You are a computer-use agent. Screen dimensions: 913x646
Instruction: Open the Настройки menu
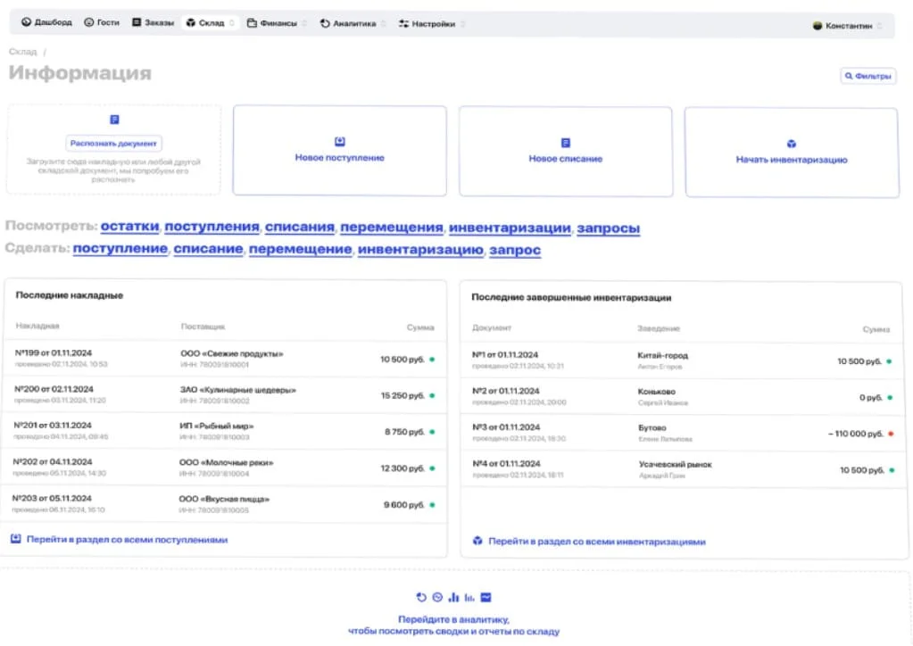(431, 24)
